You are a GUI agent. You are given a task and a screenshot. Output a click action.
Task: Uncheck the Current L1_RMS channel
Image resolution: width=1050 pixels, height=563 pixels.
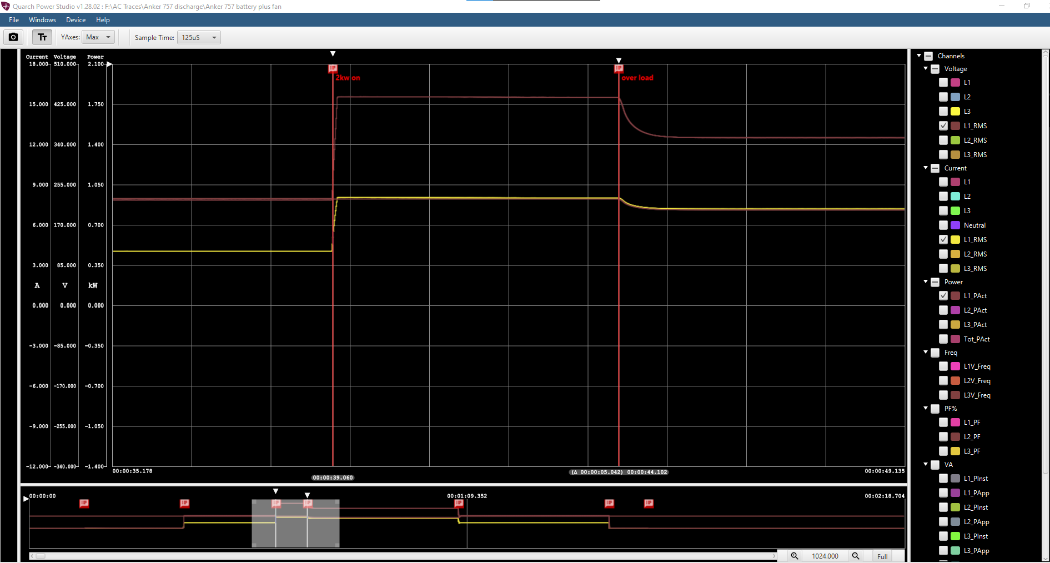pyautogui.click(x=943, y=239)
